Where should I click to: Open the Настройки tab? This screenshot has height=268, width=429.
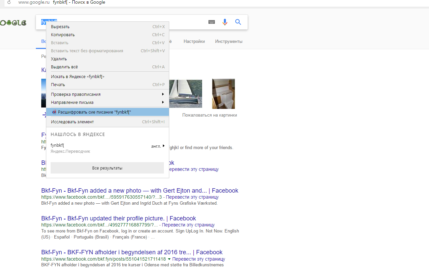point(194,42)
